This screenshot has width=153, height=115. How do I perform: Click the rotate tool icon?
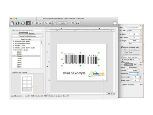54,23
